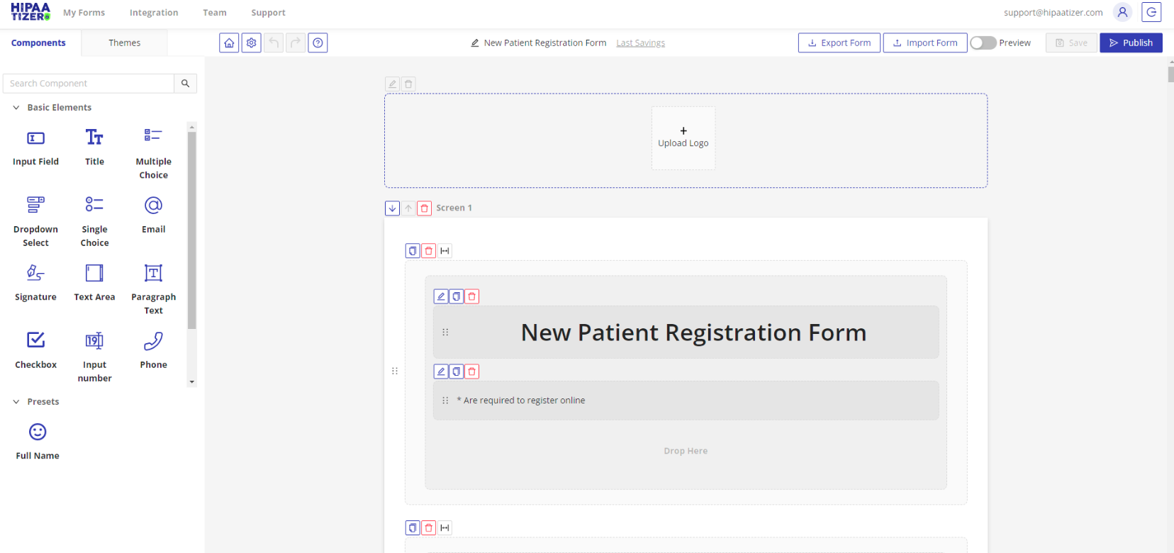Screen dimensions: 1174x553
Task: Delete Screen 1 using the red trash icon
Action: 425,208
